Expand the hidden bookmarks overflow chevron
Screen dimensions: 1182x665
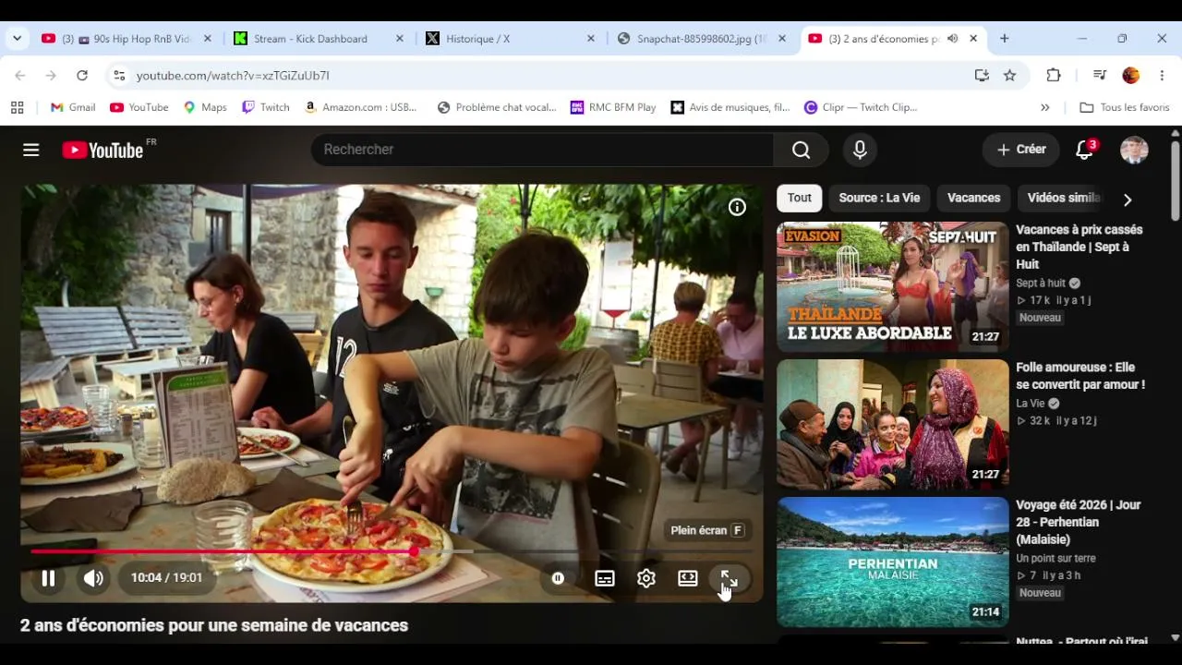coord(1045,107)
